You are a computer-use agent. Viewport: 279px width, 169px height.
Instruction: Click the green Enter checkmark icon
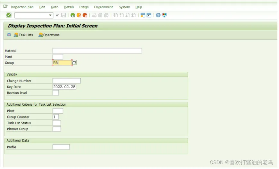point(9,15)
